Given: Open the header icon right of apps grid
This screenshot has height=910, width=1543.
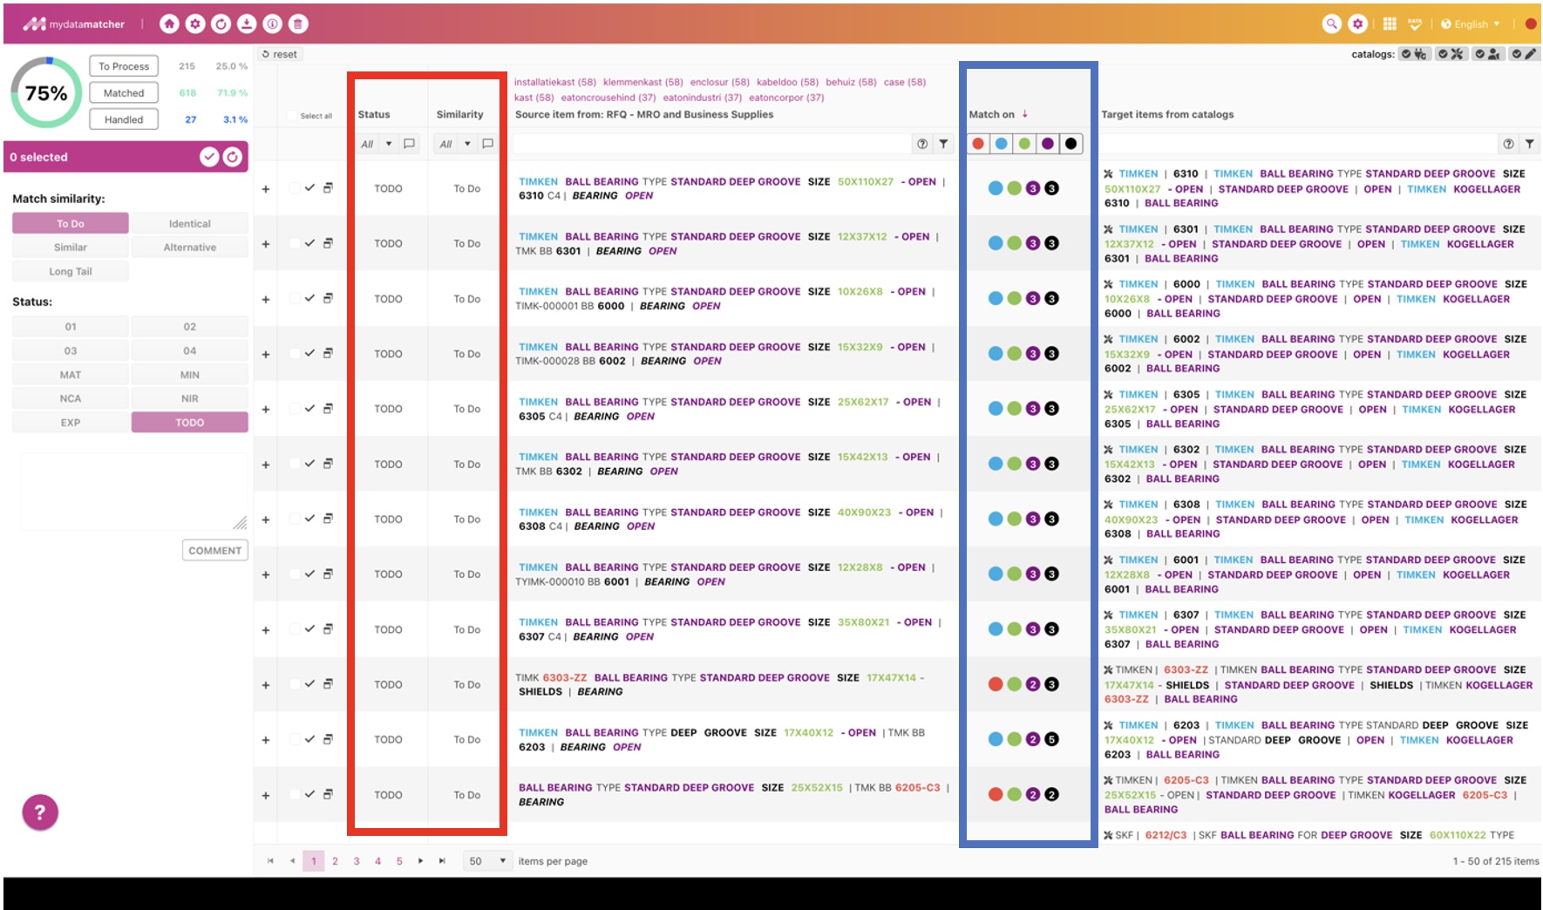Looking at the screenshot, I should coord(1415,24).
